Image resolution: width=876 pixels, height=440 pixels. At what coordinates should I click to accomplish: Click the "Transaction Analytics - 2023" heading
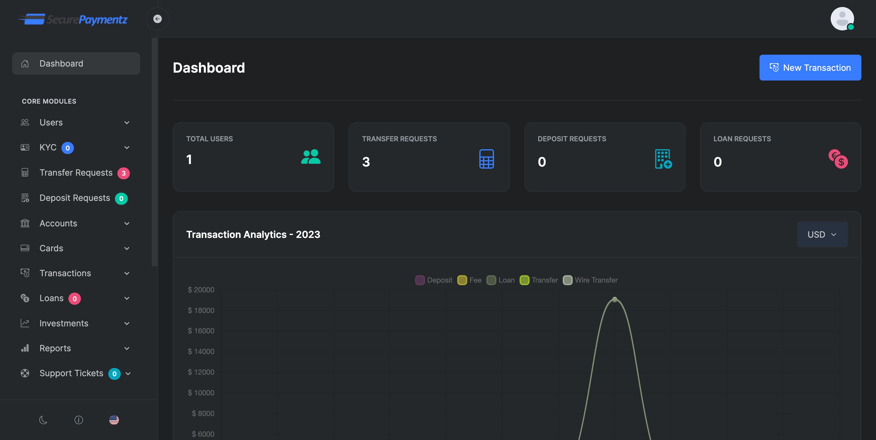(x=253, y=235)
